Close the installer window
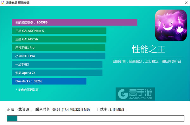This screenshot has height=125, width=190. click(186, 3)
